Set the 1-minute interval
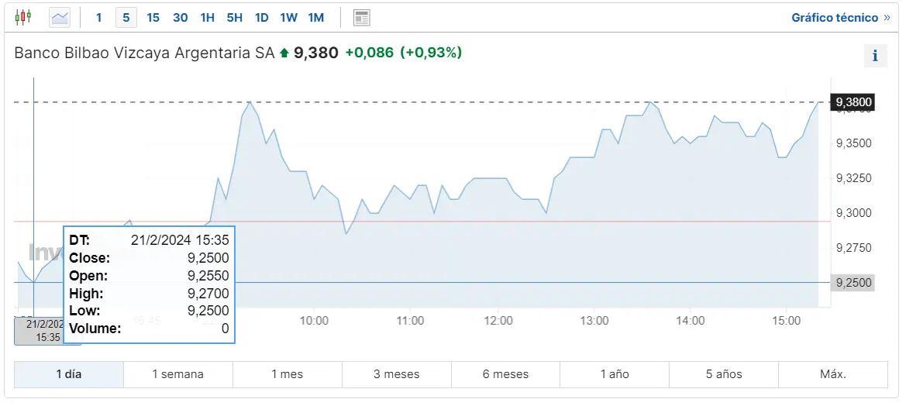The image size is (906, 406). click(99, 17)
